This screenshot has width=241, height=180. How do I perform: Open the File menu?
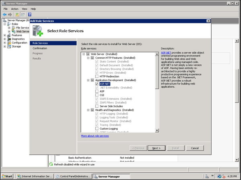(x=6, y=9)
